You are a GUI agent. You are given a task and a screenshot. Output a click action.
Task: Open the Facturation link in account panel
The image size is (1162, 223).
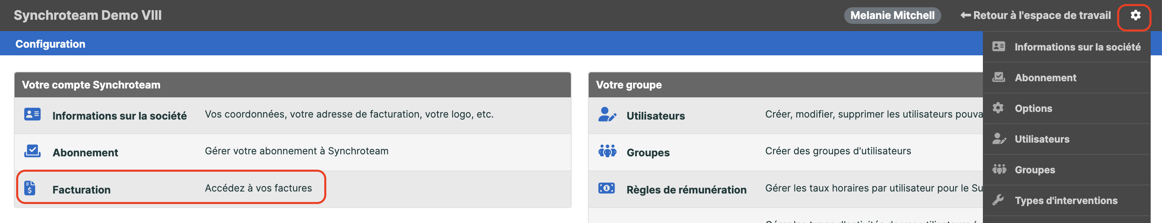[81, 189]
